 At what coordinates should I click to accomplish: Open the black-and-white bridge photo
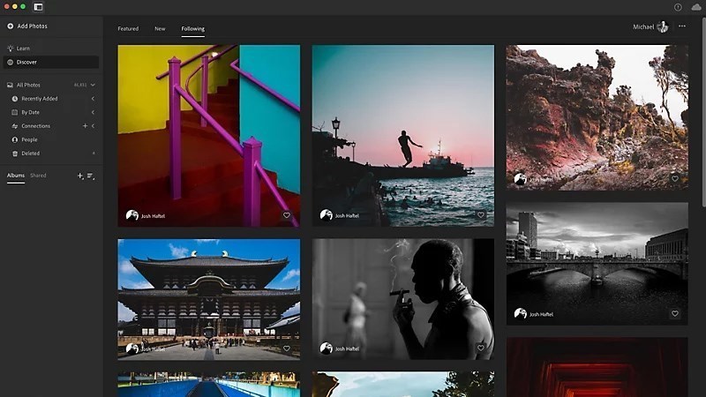point(597,263)
